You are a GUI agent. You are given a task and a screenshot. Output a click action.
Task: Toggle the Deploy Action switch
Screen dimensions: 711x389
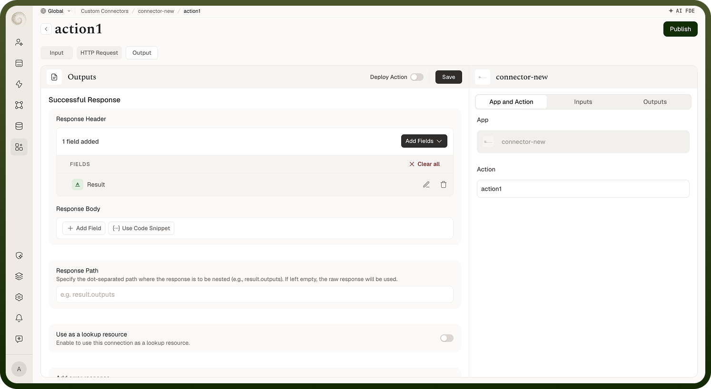(417, 77)
